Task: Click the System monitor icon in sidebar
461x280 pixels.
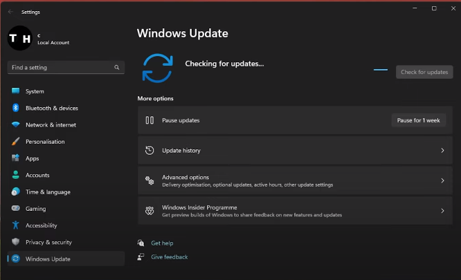Action: click(x=16, y=91)
